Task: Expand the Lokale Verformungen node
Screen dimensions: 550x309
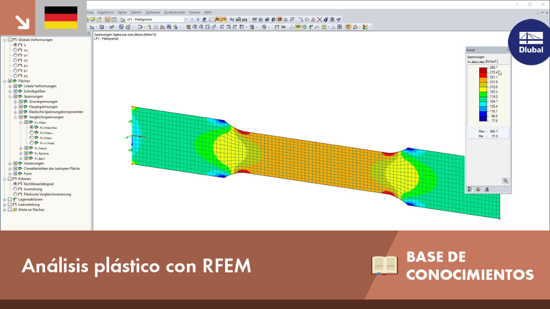Action: (x=10, y=86)
